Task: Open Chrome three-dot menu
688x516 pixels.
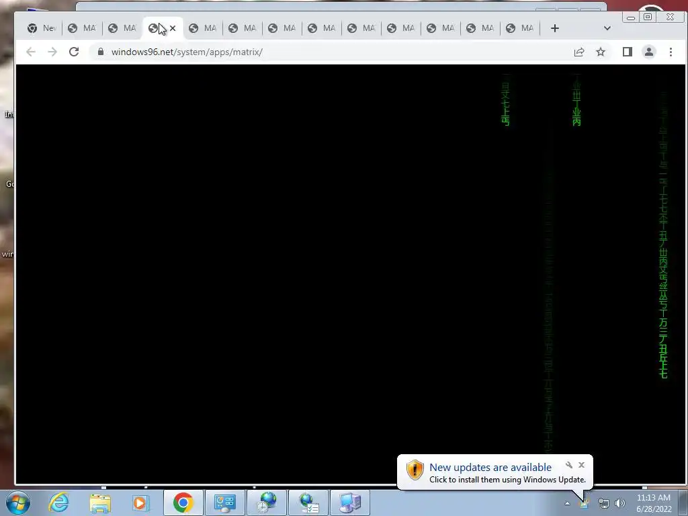Action: (671, 52)
